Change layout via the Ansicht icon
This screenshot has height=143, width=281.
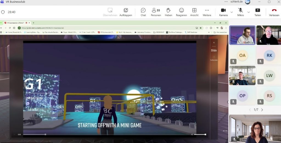click(194, 12)
